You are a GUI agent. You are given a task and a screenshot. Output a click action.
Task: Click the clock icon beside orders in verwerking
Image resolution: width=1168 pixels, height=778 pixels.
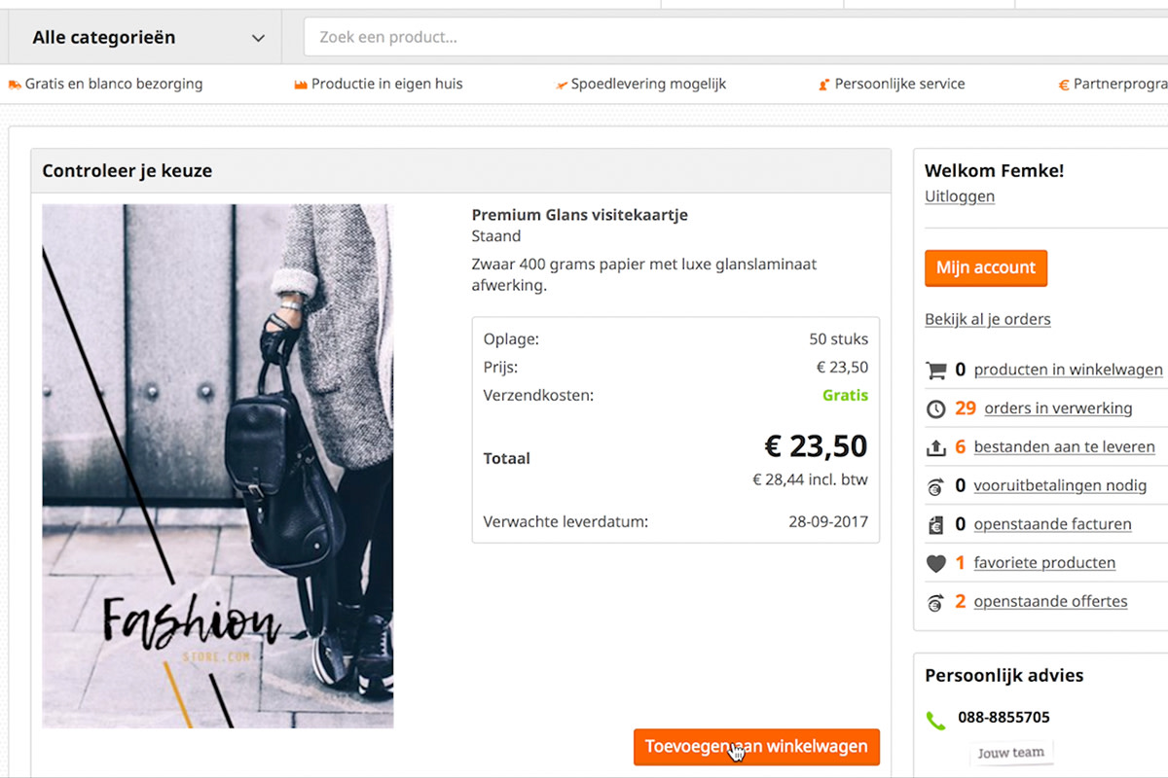coord(934,407)
